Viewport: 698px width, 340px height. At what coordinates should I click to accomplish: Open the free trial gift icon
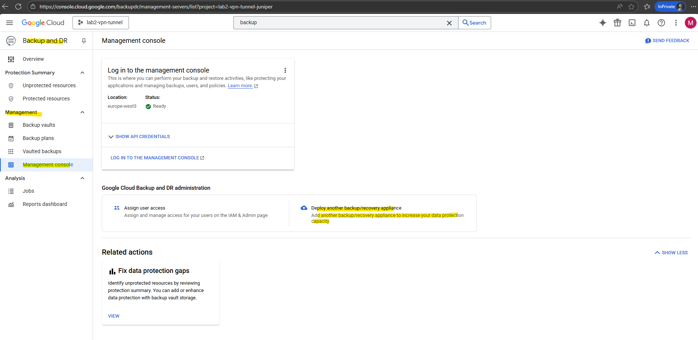[617, 23]
